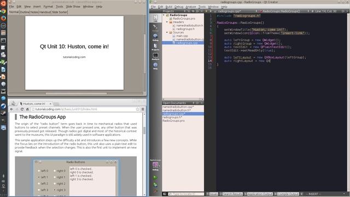The width and height of the screenshot is (350, 197).
Task: Select the 'left 0' radio button
Action: 39,171
